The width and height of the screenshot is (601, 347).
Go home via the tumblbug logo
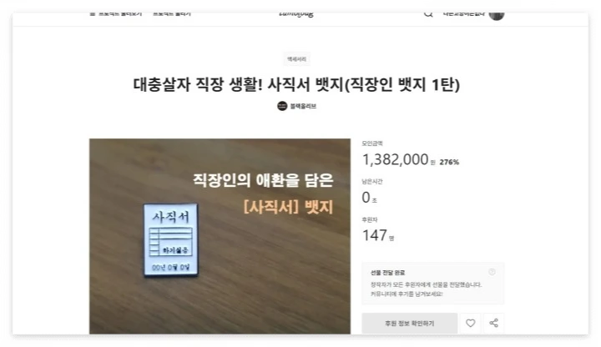point(296,14)
